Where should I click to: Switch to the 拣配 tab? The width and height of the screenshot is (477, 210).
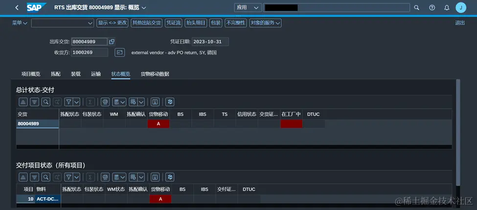pos(55,74)
